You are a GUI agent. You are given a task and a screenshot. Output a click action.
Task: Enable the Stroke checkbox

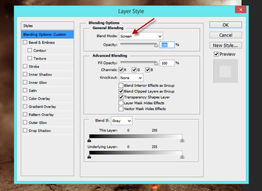25,66
